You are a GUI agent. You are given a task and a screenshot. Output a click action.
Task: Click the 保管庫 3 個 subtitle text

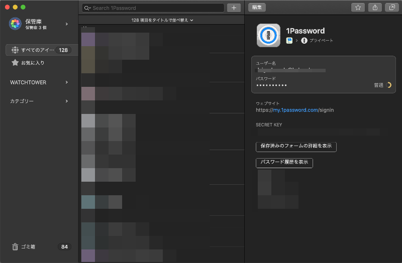[x=36, y=28]
